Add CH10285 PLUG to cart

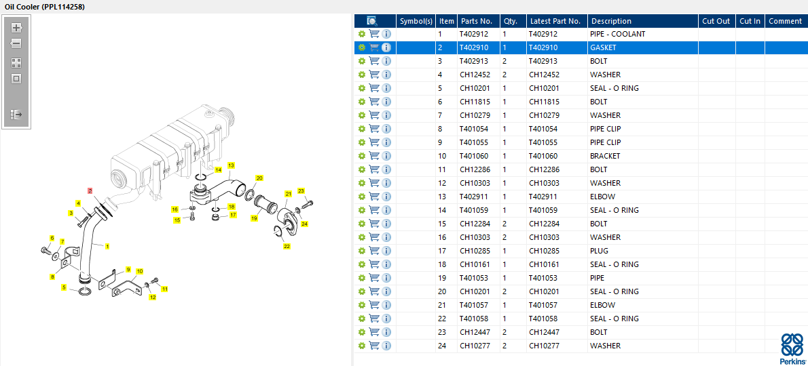click(x=374, y=251)
